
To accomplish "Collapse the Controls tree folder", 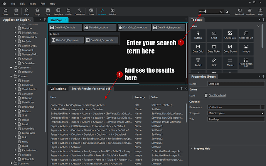I will 11,76.
